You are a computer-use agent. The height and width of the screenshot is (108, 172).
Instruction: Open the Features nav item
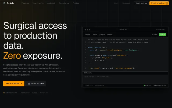click(25, 3)
